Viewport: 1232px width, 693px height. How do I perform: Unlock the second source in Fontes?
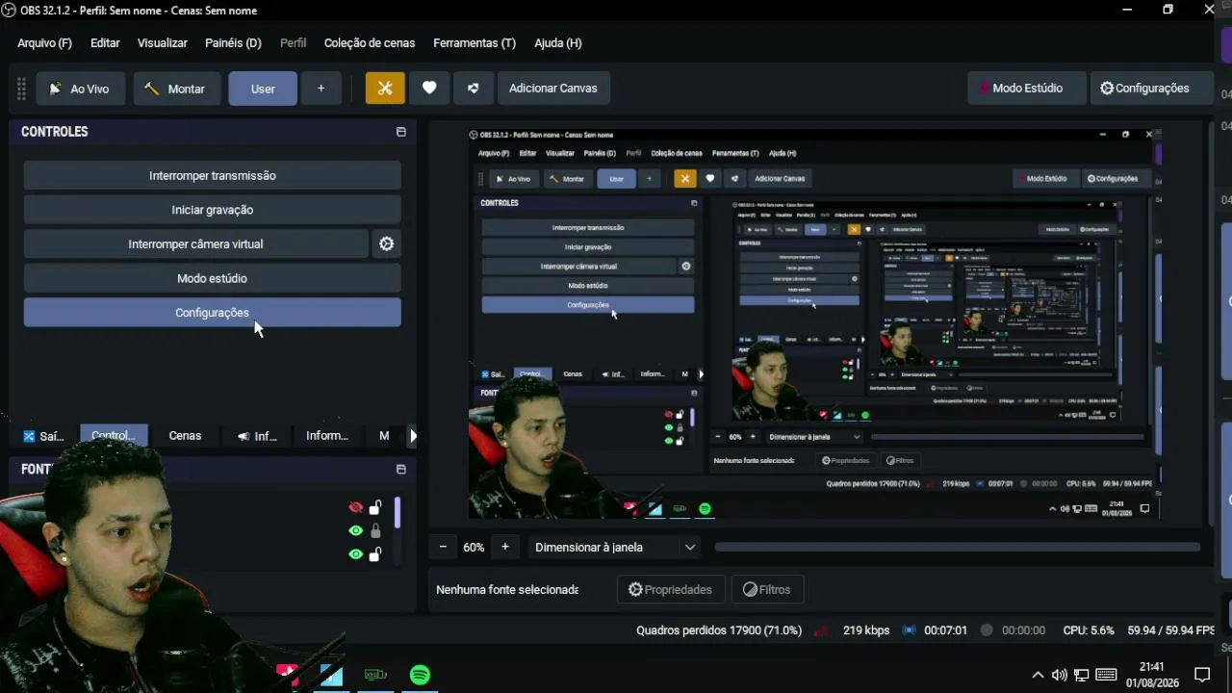point(375,531)
